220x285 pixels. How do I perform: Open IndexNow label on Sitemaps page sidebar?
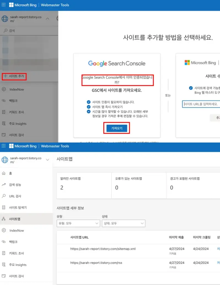click(17, 231)
